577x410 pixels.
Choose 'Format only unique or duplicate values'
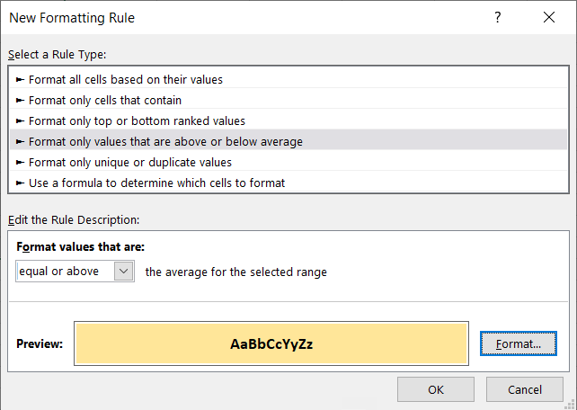(288, 162)
